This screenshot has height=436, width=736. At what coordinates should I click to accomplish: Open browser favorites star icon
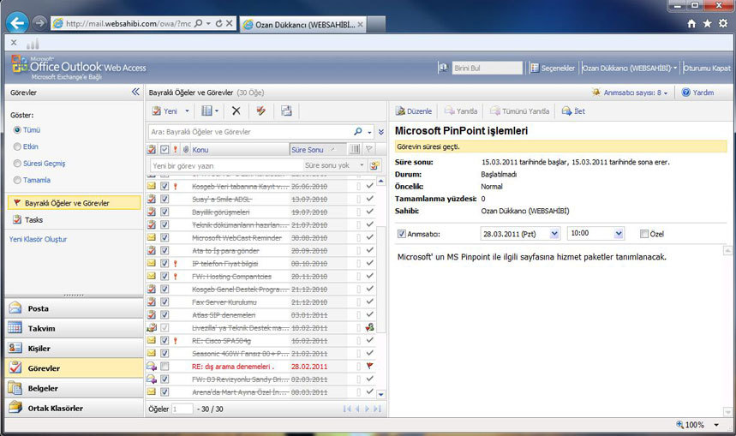coord(708,23)
